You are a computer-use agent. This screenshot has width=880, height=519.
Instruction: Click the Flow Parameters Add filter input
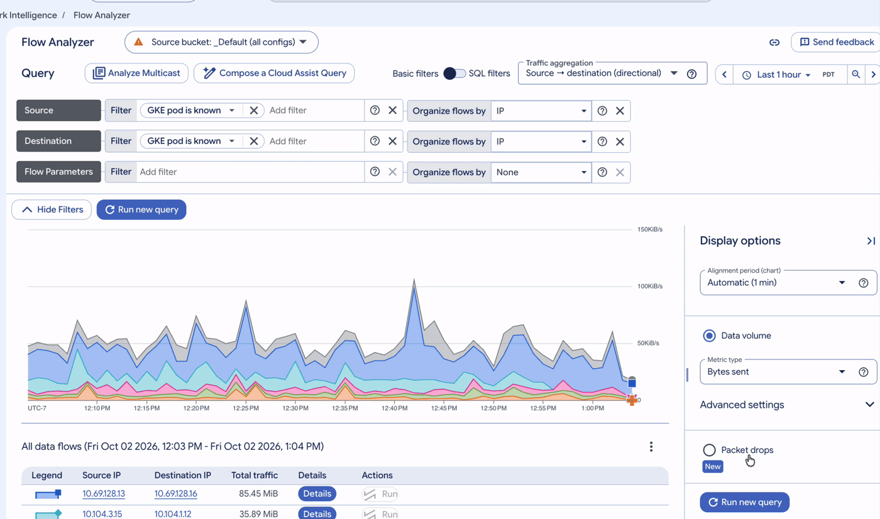pyautogui.click(x=250, y=172)
